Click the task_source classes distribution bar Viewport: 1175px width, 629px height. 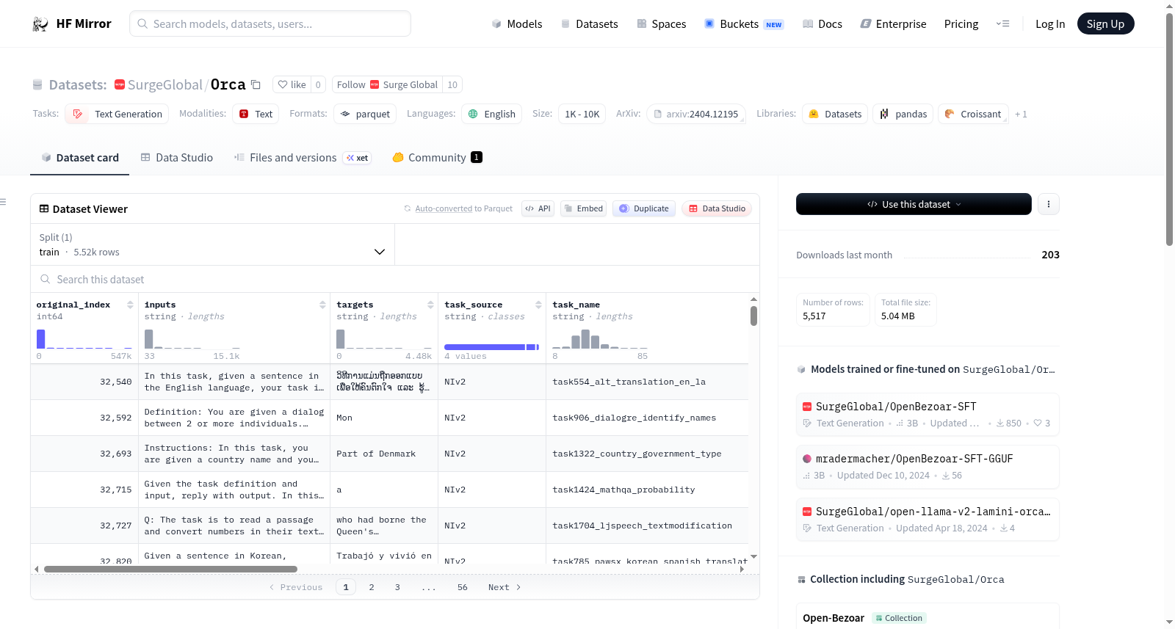pos(491,346)
